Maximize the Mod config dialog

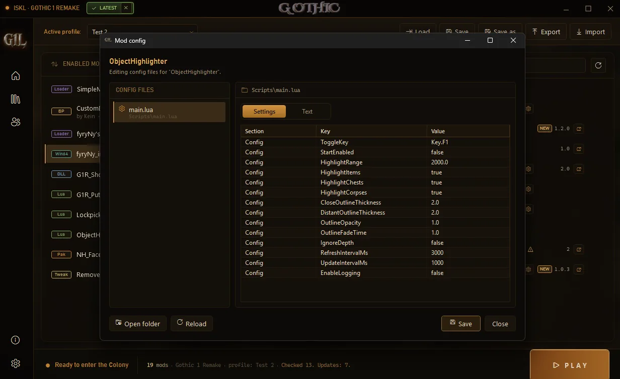(490, 40)
